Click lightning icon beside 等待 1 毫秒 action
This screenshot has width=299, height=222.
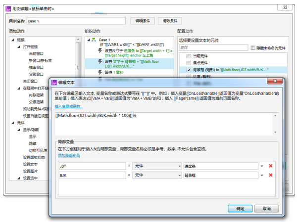pyautogui.click(x=100, y=72)
